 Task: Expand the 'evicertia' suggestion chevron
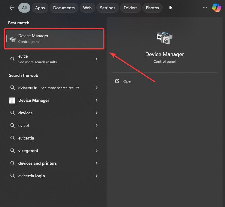click(x=96, y=138)
